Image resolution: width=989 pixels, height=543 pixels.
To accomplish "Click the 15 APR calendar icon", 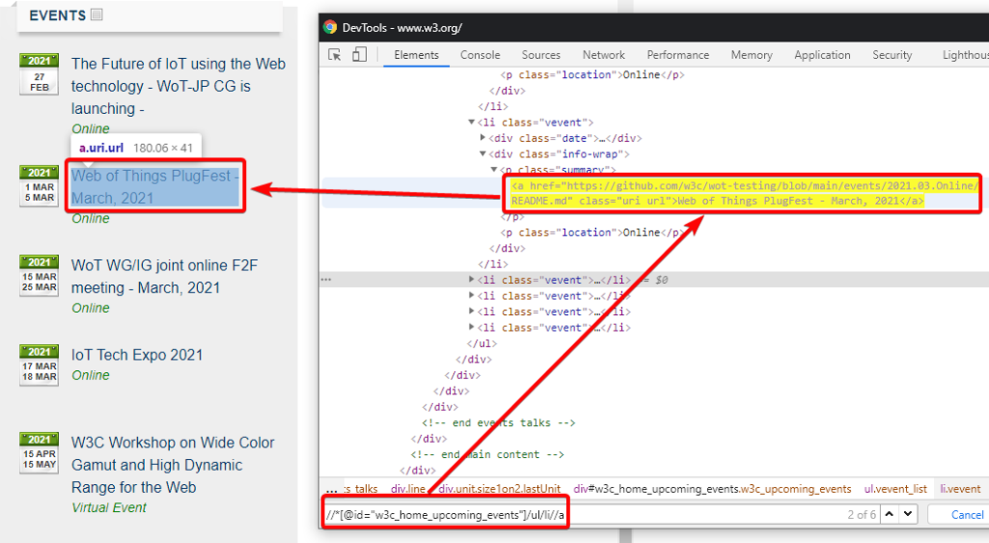I will pos(40,452).
